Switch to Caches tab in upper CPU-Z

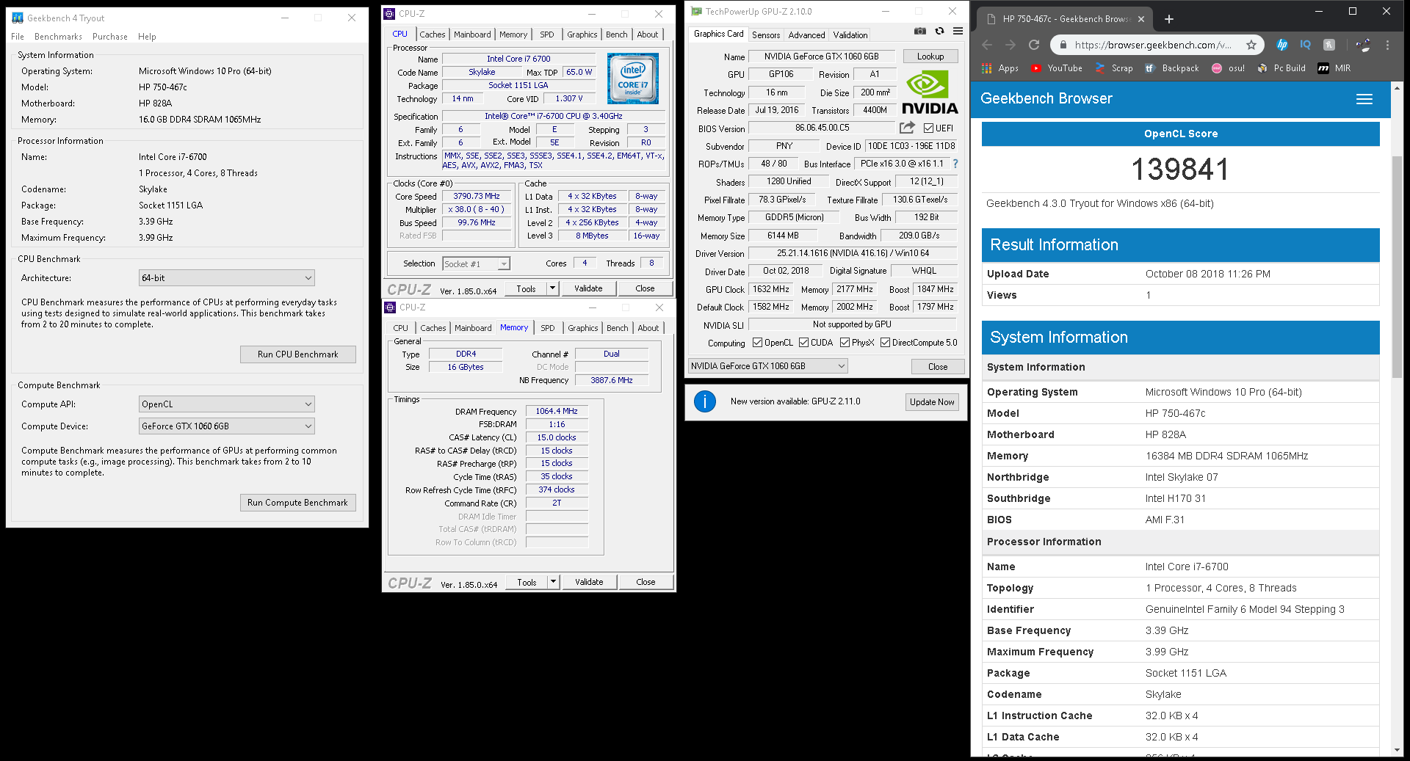tap(433, 34)
